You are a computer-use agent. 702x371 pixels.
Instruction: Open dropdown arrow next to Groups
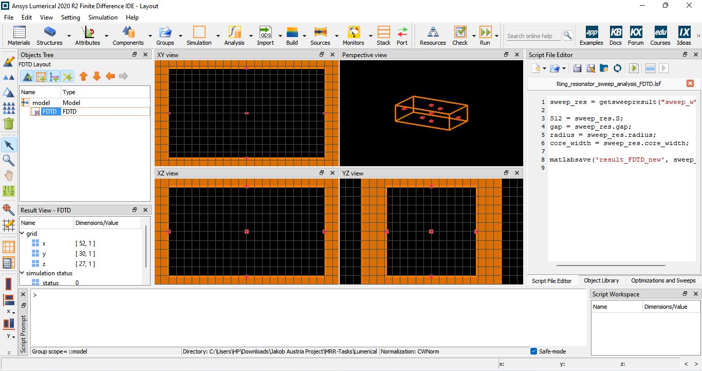(x=179, y=36)
